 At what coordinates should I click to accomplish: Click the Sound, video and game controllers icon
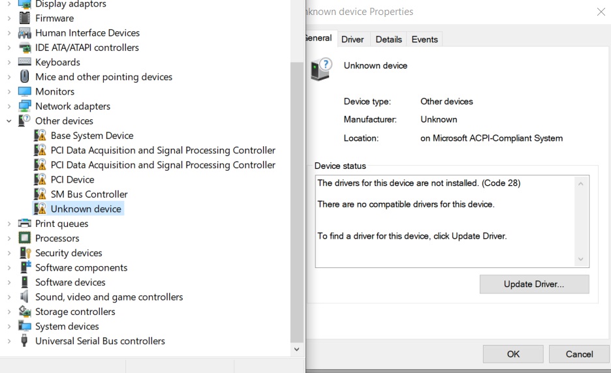coord(25,297)
